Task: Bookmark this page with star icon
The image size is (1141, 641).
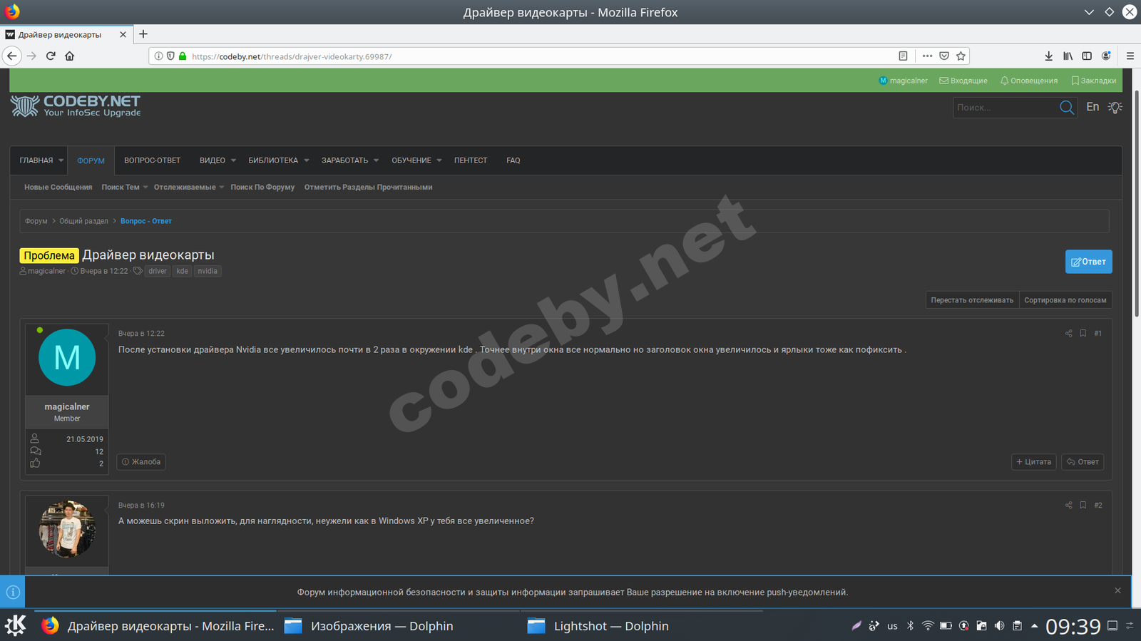Action: pos(961,56)
